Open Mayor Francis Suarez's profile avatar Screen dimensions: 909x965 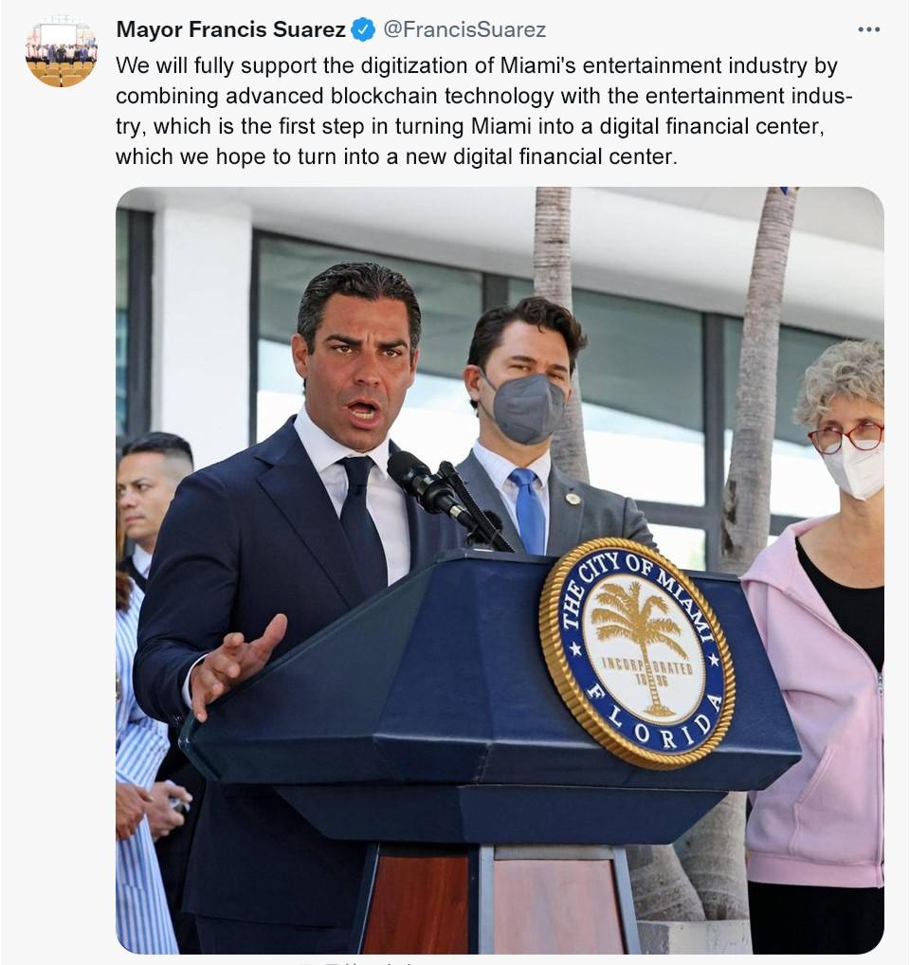[61, 51]
